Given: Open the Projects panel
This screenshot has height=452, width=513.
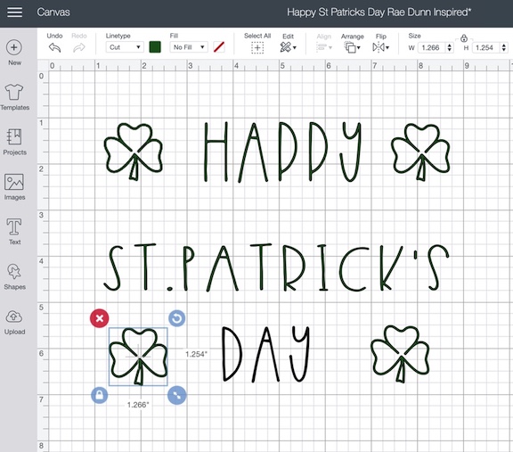Looking at the screenshot, I should coord(14,137).
